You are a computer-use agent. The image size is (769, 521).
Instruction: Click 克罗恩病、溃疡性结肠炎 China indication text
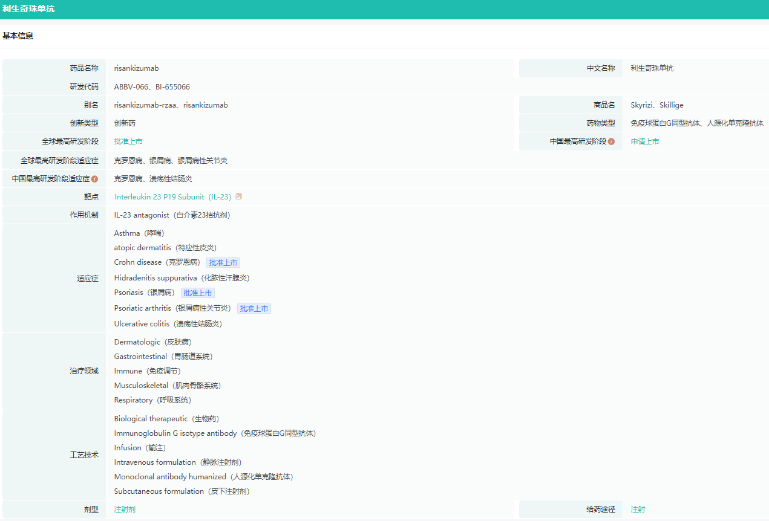point(153,179)
